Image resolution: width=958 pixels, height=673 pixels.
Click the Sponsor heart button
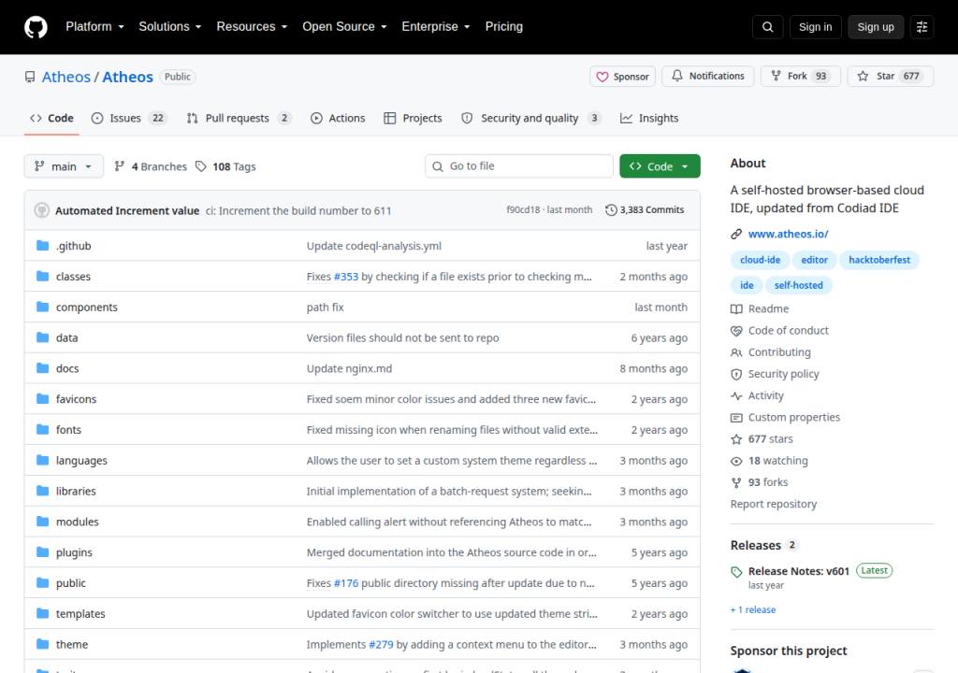point(622,77)
